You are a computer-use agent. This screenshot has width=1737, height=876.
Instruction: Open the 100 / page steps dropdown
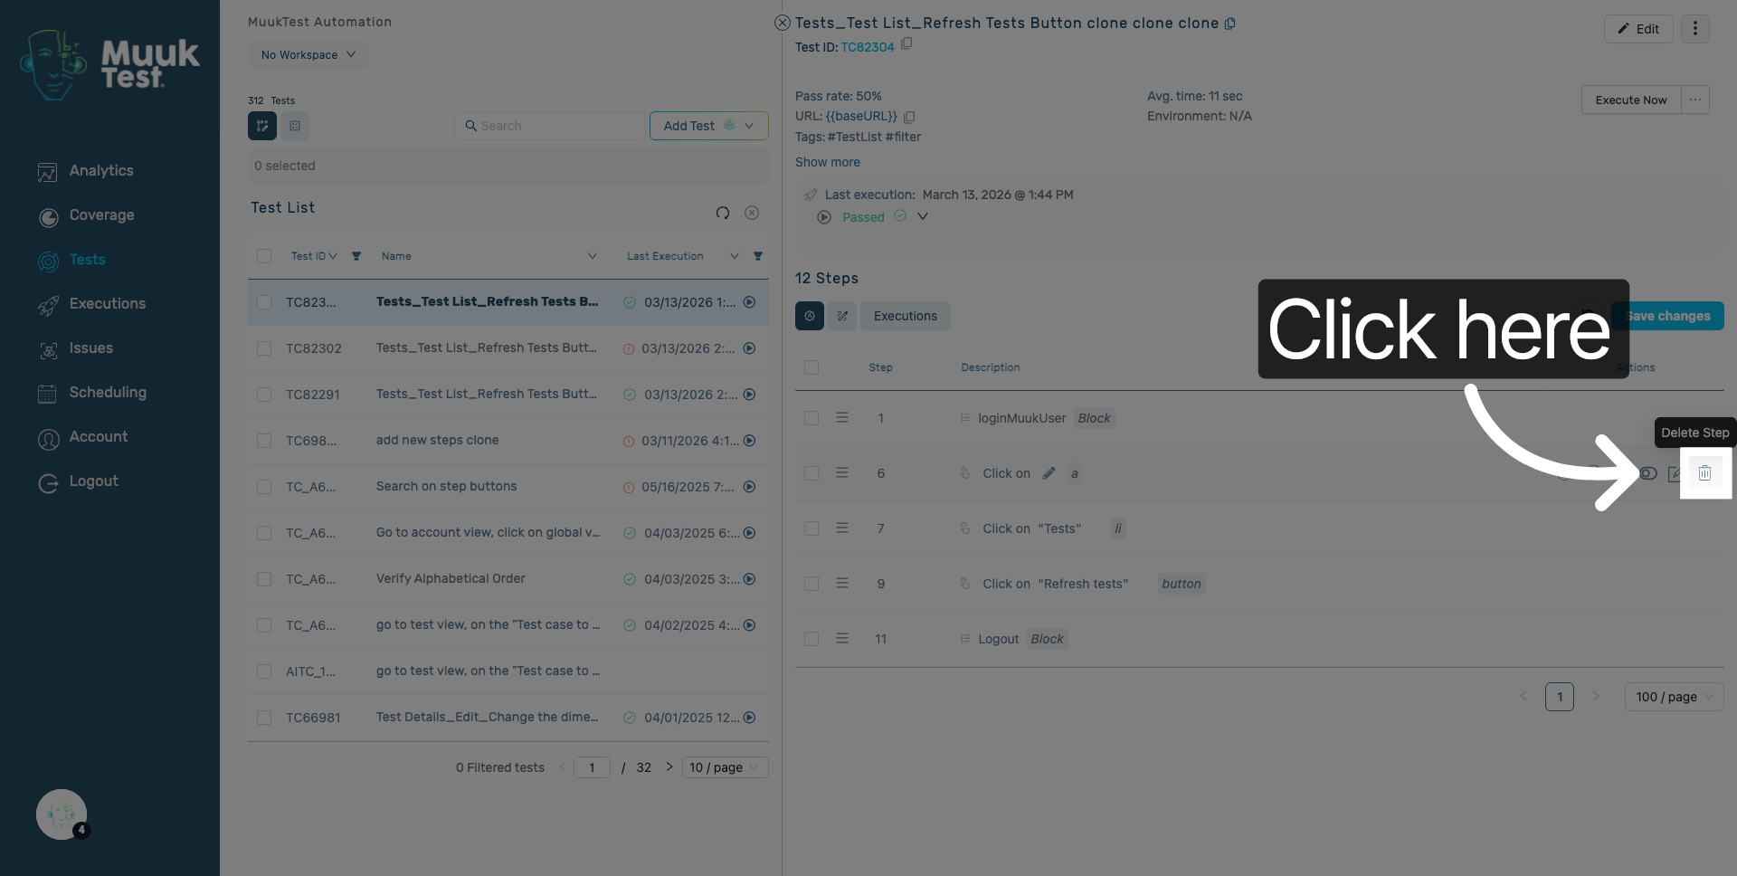coord(1675,697)
